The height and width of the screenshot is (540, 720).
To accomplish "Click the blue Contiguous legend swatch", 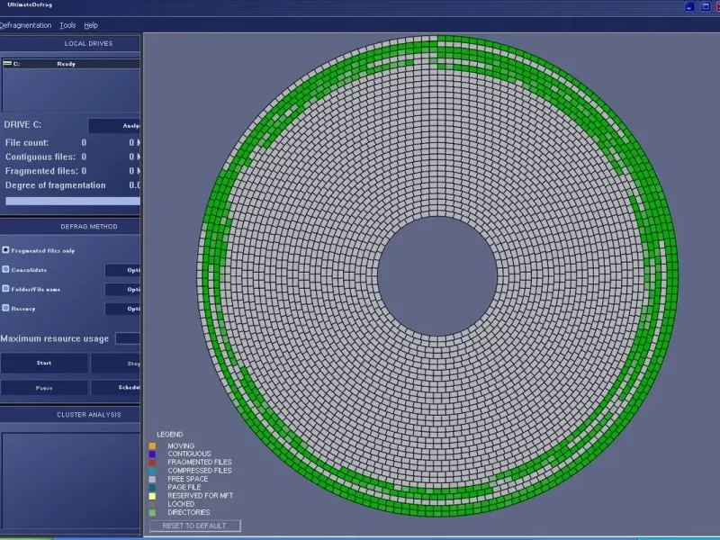I will pyautogui.click(x=152, y=454).
